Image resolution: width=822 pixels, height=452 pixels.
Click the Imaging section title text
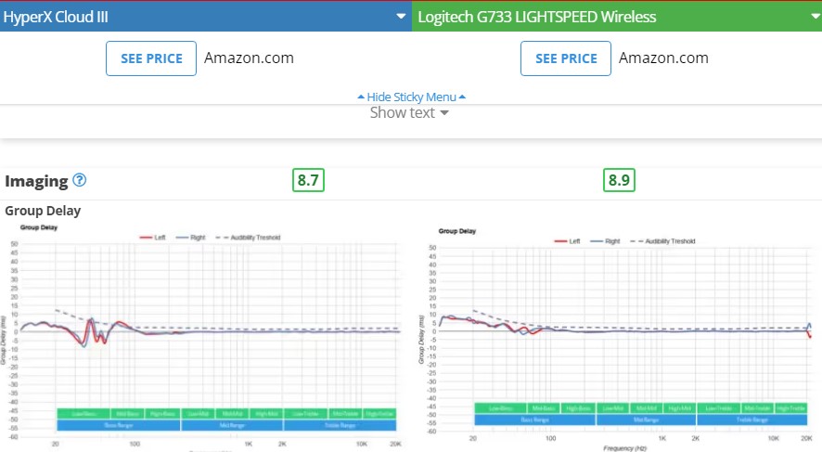click(37, 181)
